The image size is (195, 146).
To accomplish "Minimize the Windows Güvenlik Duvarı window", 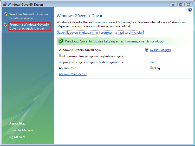I will coord(173,4).
